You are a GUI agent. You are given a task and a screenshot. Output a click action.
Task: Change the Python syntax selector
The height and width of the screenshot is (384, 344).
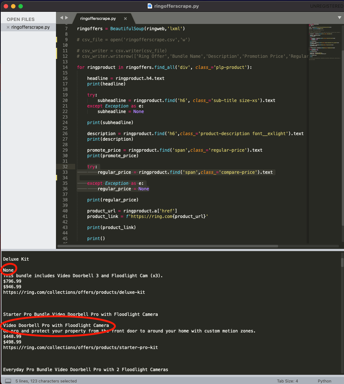point(324,381)
